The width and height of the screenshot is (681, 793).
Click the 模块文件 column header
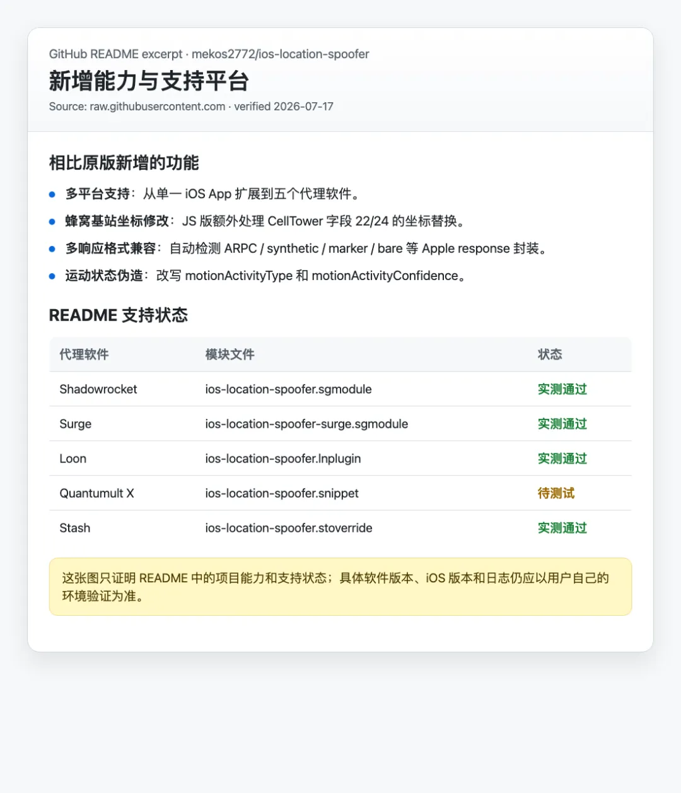pyautogui.click(x=230, y=355)
